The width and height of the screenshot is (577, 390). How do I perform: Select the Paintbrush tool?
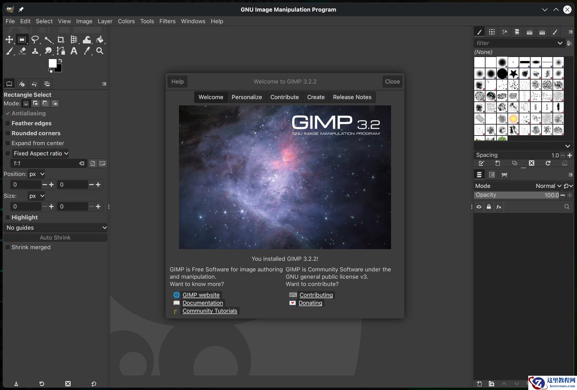point(9,51)
